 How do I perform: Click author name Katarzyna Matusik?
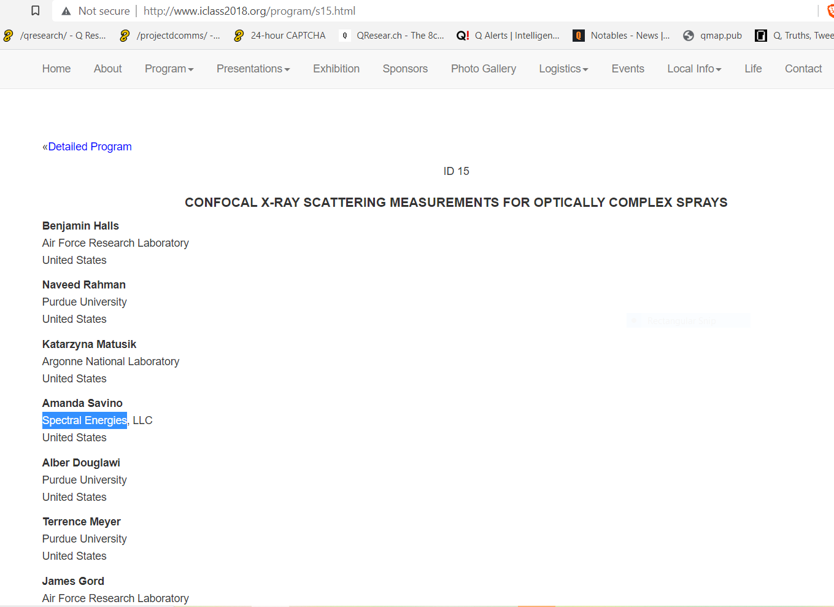point(89,344)
